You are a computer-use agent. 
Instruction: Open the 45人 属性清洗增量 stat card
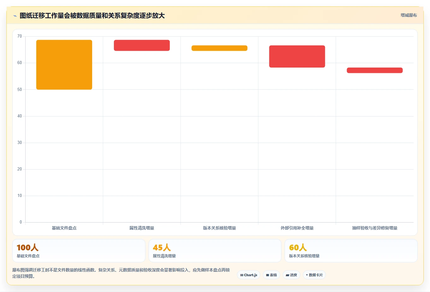click(215, 251)
